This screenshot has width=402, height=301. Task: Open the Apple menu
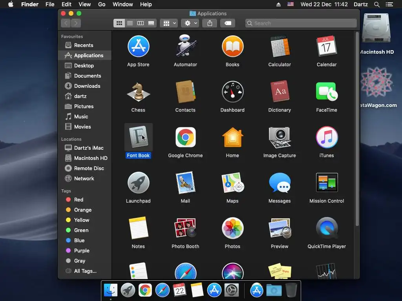pyautogui.click(x=11, y=4)
